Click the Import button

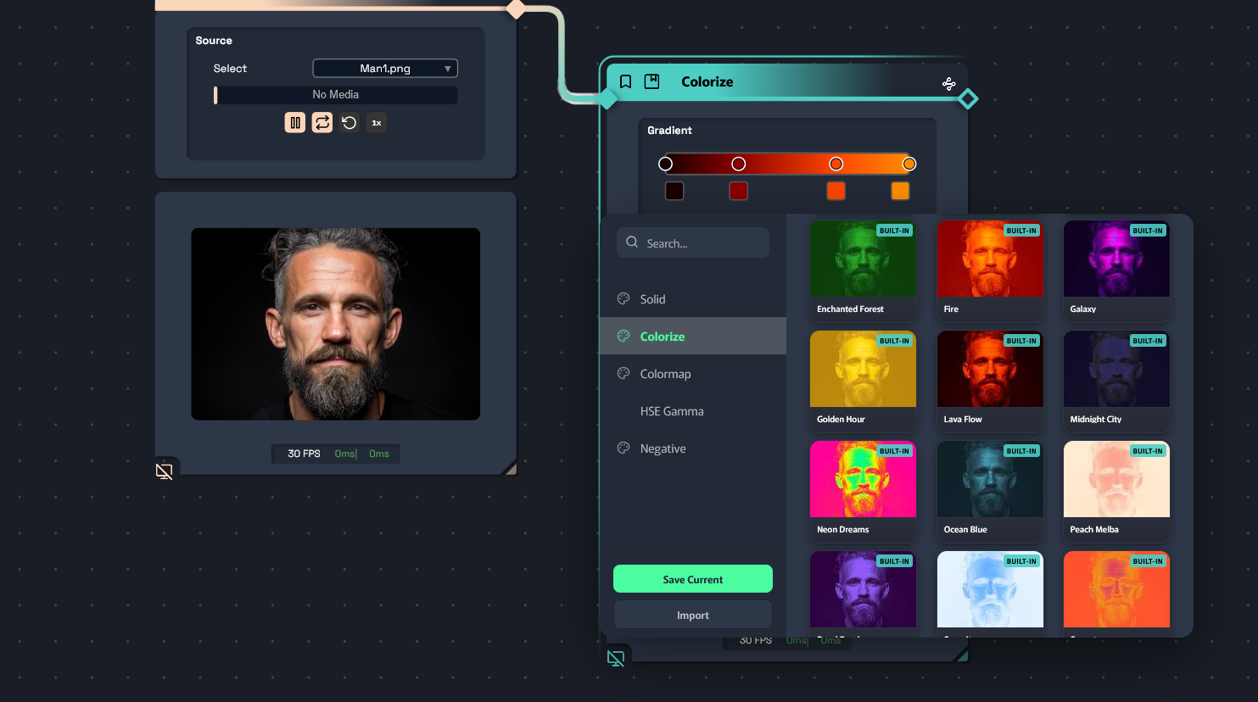(692, 616)
